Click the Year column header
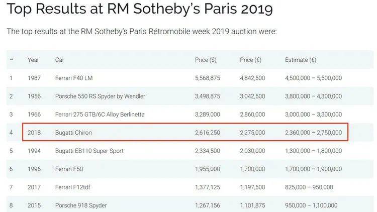The height and width of the screenshot is (212, 377). 33,60
